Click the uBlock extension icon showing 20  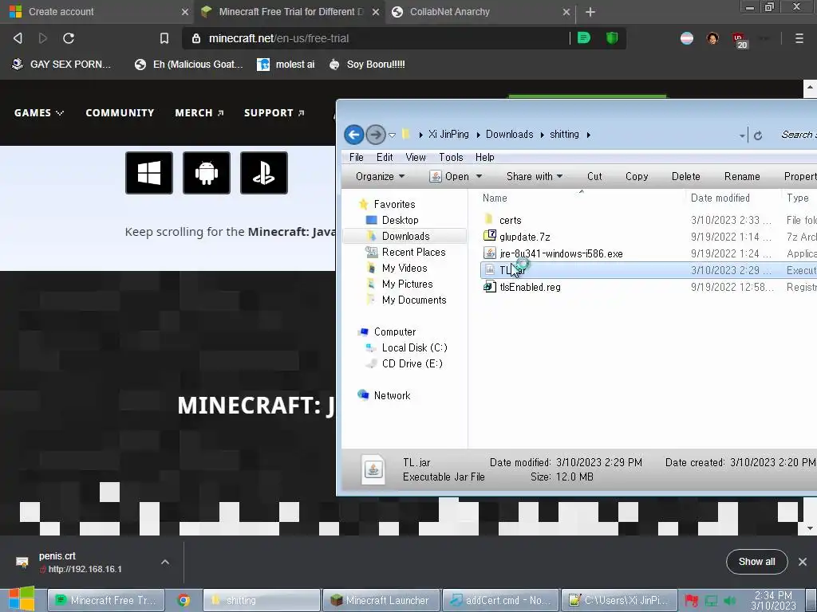(740, 40)
